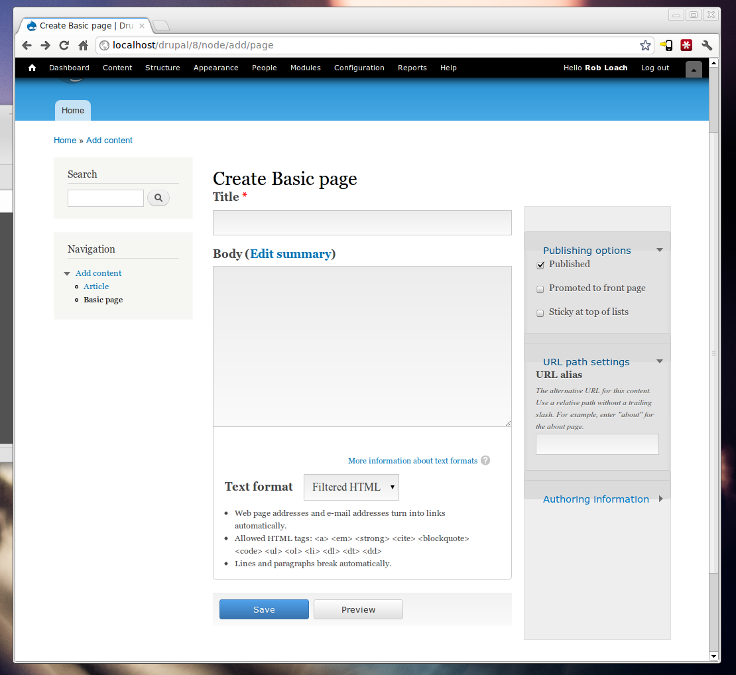This screenshot has height=675, width=736.
Task: Collapse the Publishing options section
Action: click(x=587, y=251)
